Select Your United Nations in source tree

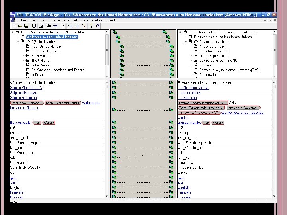(x=47, y=47)
